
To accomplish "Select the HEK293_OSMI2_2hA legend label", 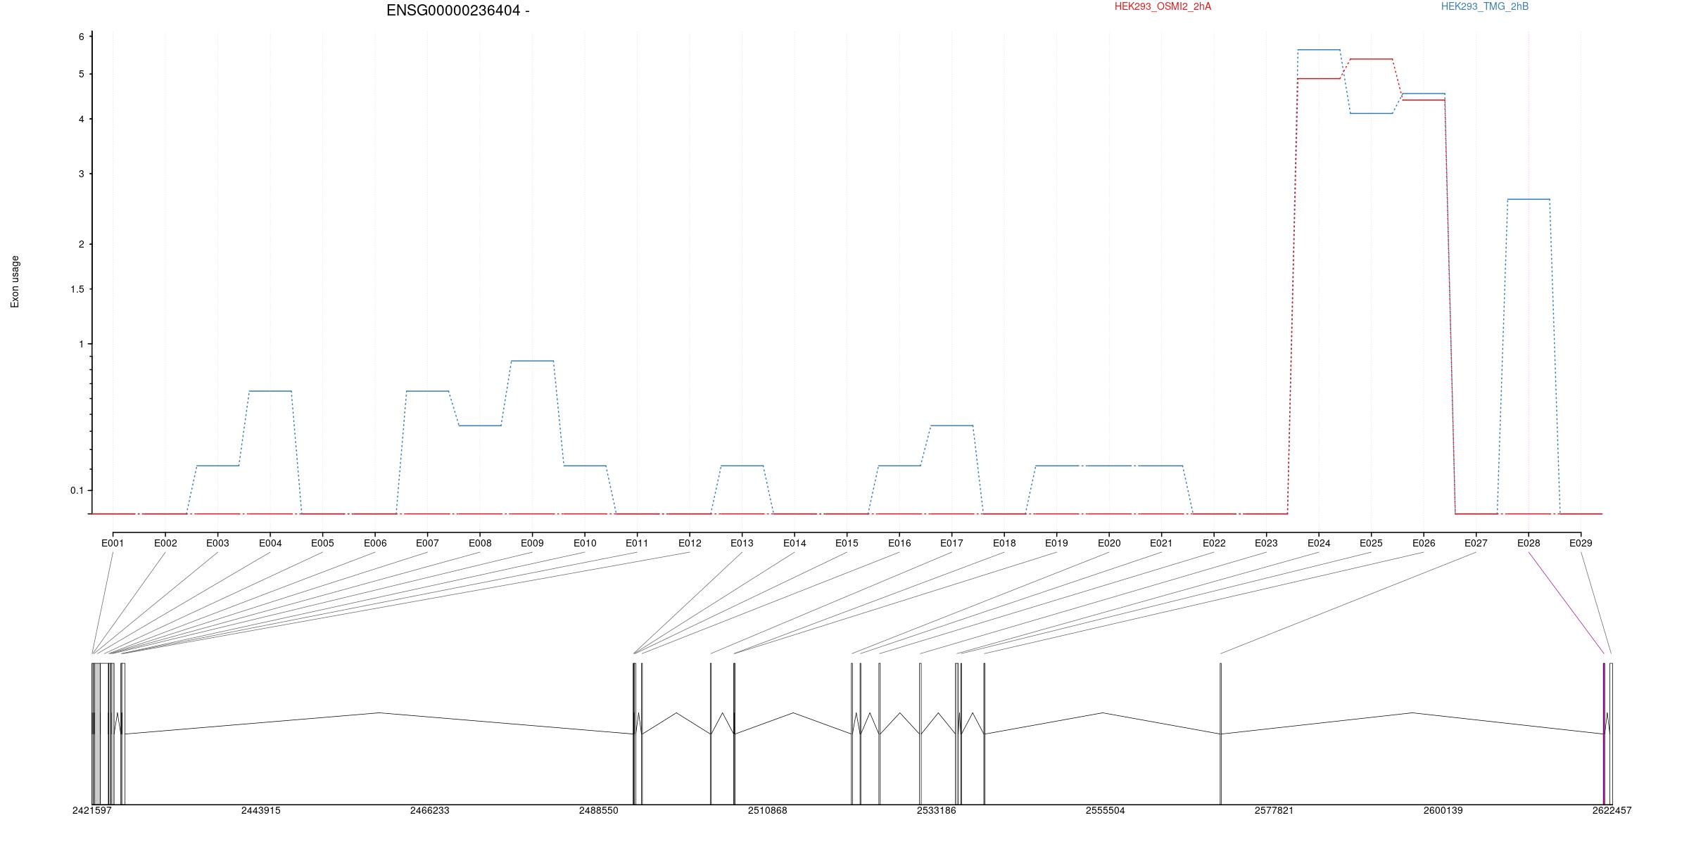I will click(1163, 7).
